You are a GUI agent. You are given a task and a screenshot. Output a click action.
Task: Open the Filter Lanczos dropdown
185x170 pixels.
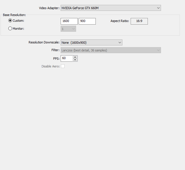111,50
